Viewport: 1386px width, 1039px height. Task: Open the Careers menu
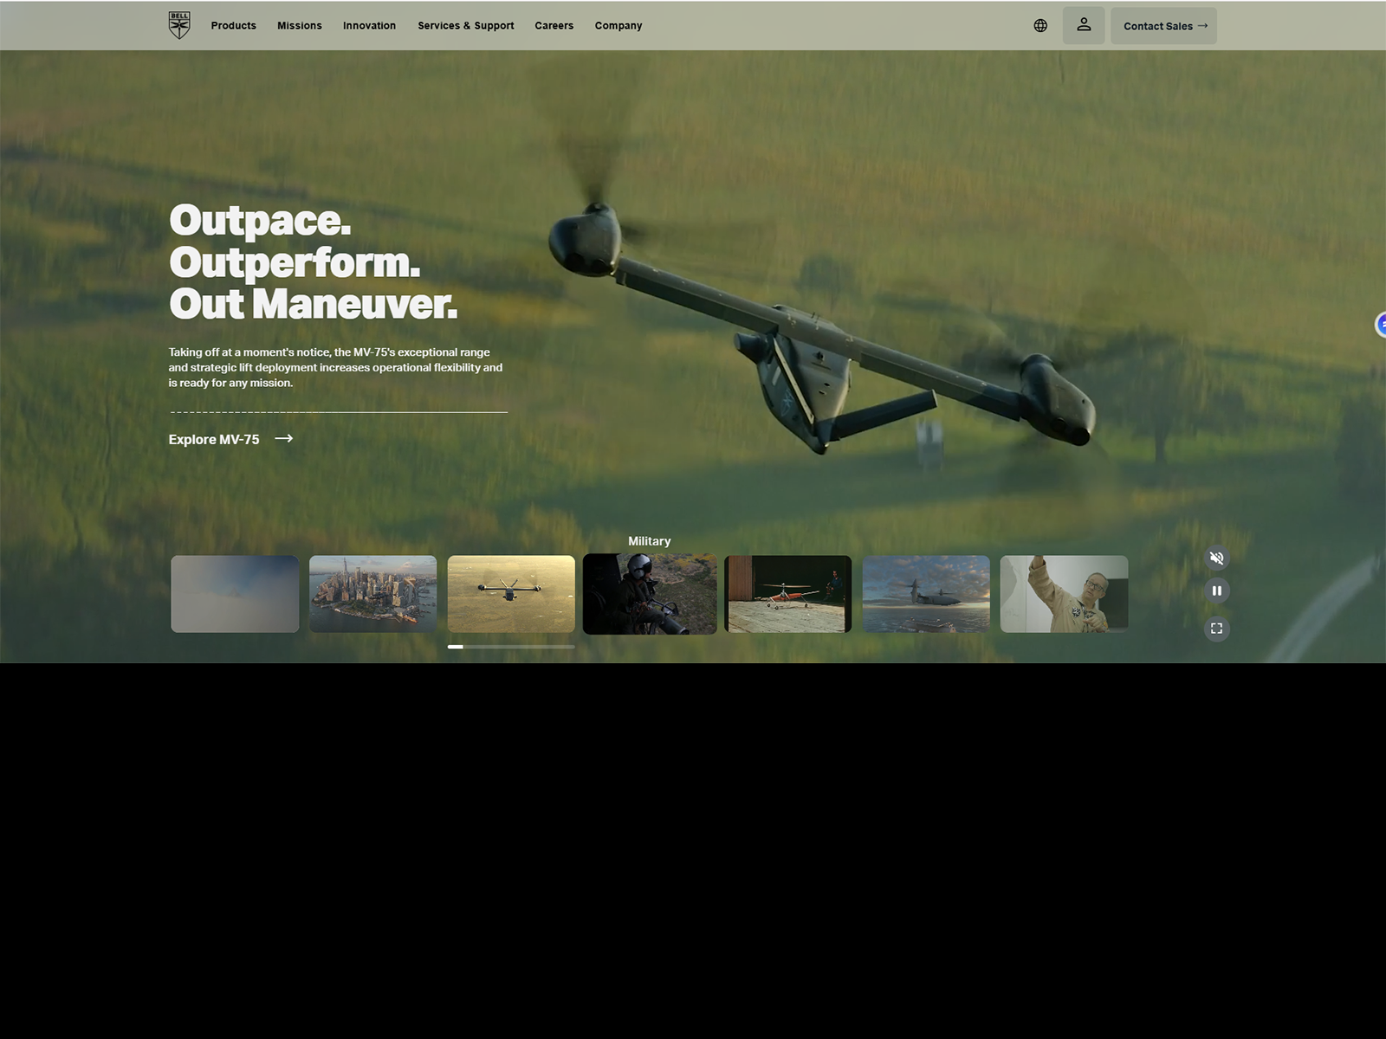(x=554, y=26)
